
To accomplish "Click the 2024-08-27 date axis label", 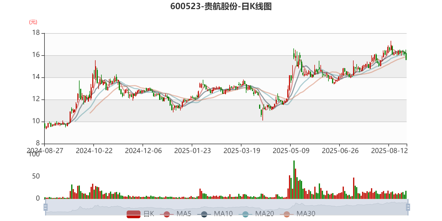I will pos(45,151).
